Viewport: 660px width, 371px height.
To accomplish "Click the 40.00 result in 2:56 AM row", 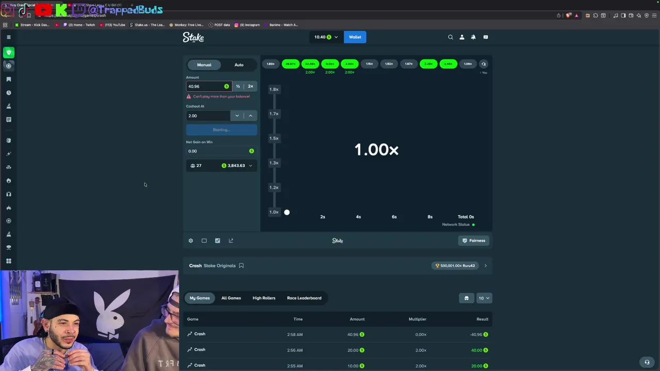I will point(480,350).
